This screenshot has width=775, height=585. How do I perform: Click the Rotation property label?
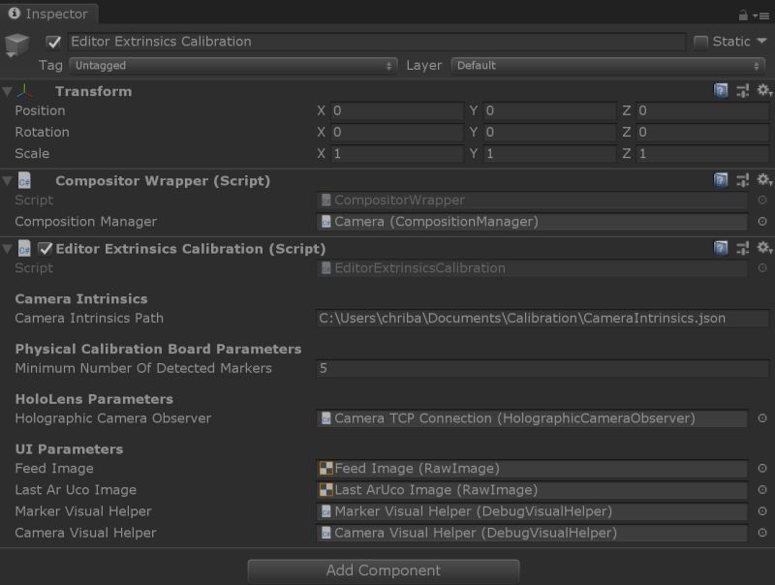pyautogui.click(x=42, y=132)
